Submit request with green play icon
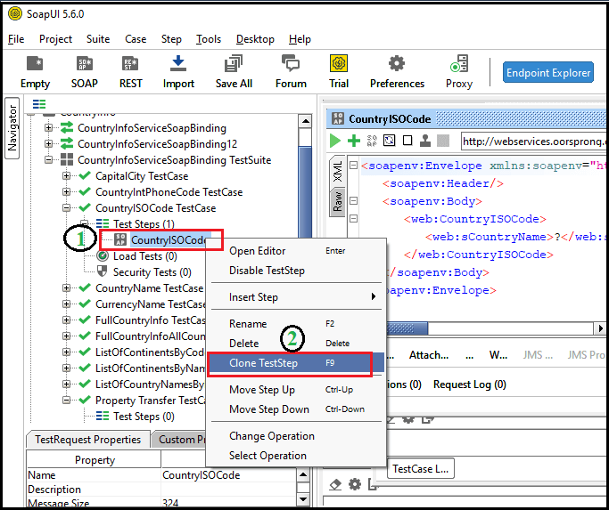 334,141
